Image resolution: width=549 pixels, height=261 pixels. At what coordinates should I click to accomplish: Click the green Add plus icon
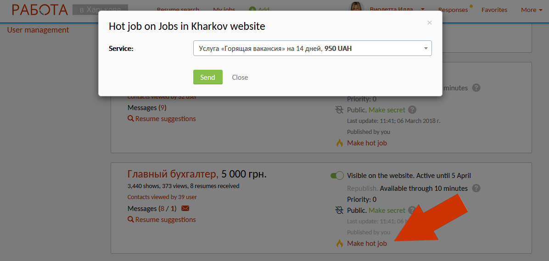point(252,10)
